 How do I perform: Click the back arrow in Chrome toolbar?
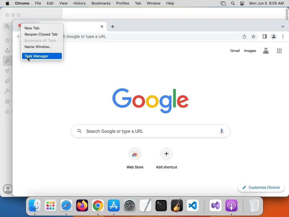(x=19, y=36)
